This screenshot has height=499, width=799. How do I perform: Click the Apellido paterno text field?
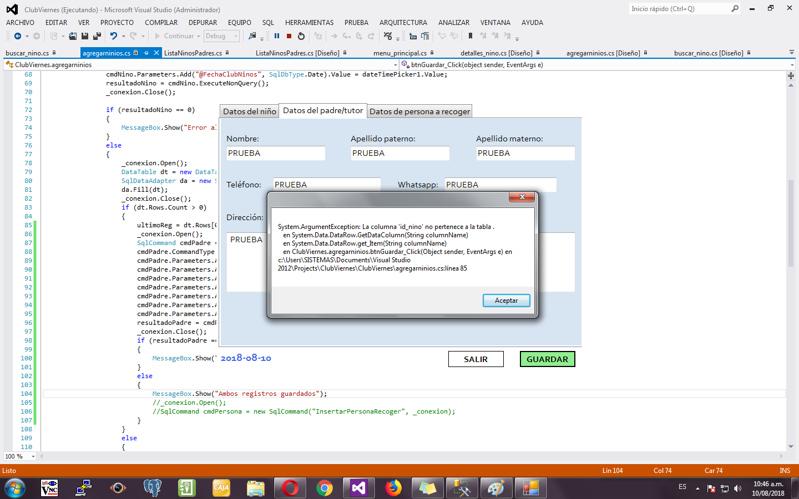coord(399,153)
